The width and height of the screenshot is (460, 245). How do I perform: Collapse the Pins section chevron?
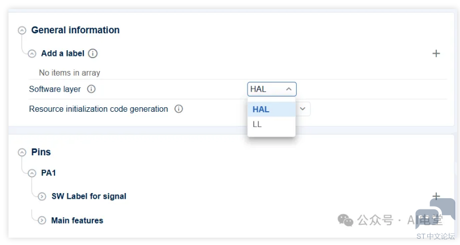tap(22, 152)
